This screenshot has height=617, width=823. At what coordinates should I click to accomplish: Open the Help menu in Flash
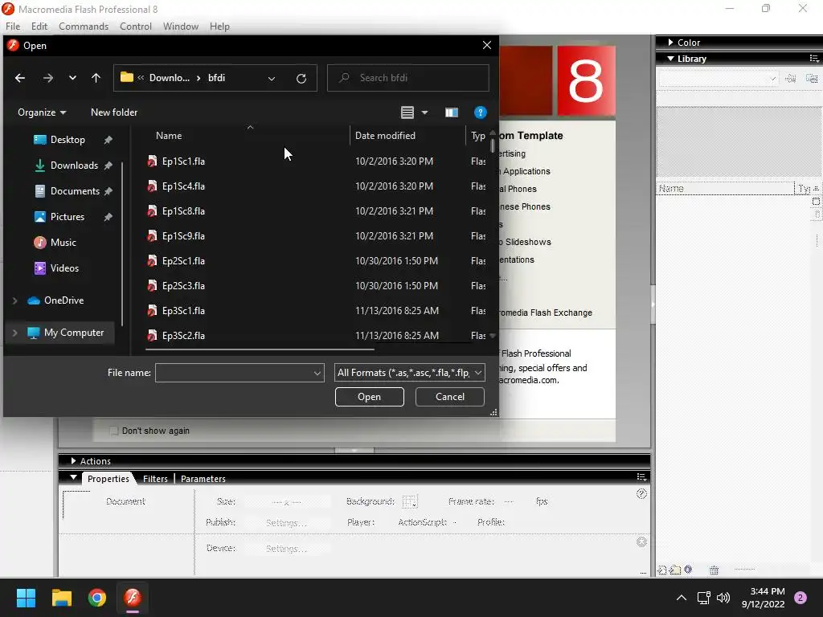click(219, 27)
